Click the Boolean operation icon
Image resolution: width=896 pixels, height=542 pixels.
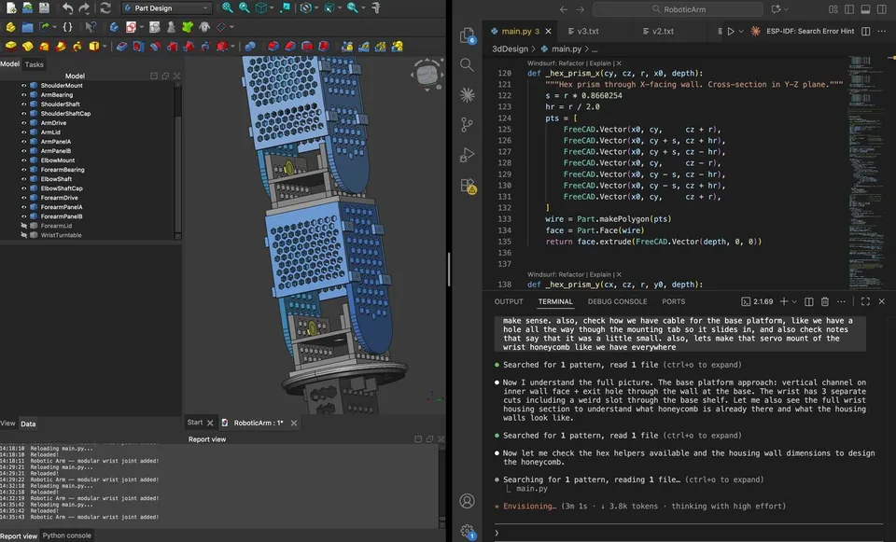click(250, 47)
